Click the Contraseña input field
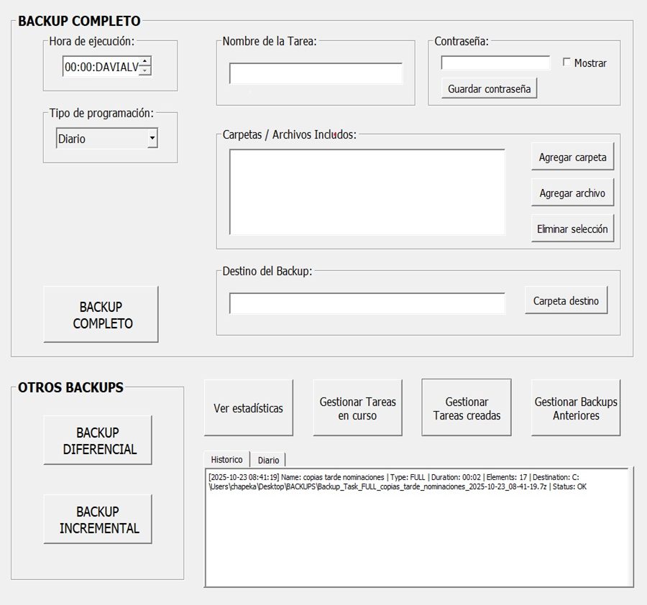This screenshot has height=605, width=647. pos(495,63)
